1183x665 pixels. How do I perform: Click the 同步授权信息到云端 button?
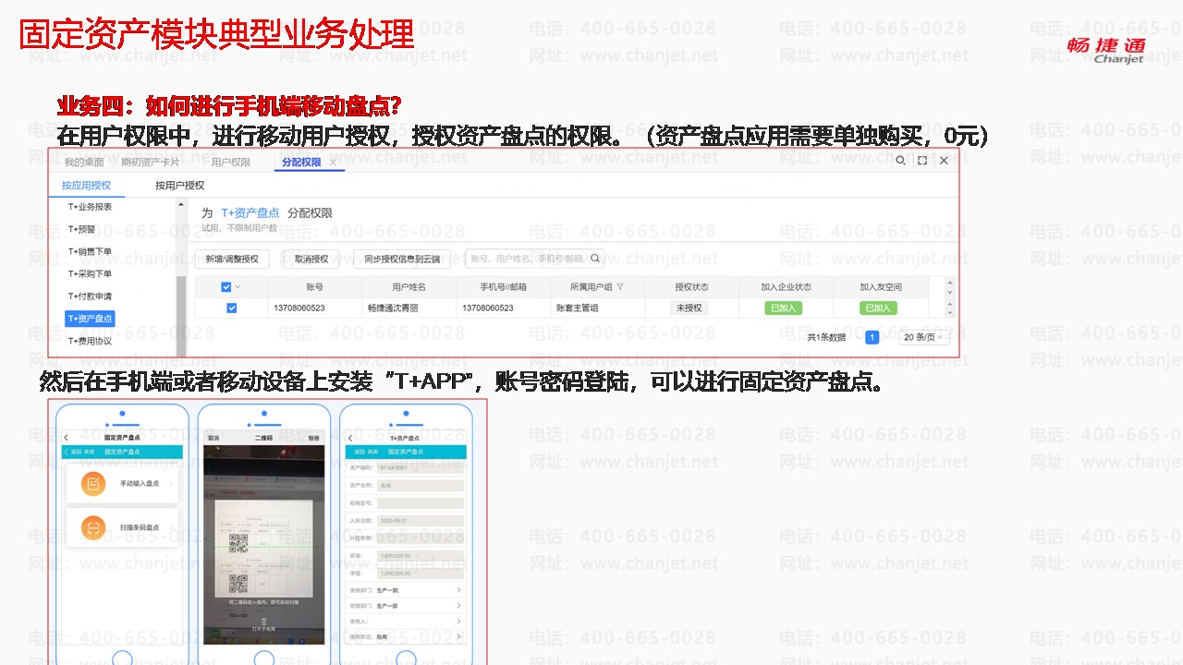[x=402, y=259]
